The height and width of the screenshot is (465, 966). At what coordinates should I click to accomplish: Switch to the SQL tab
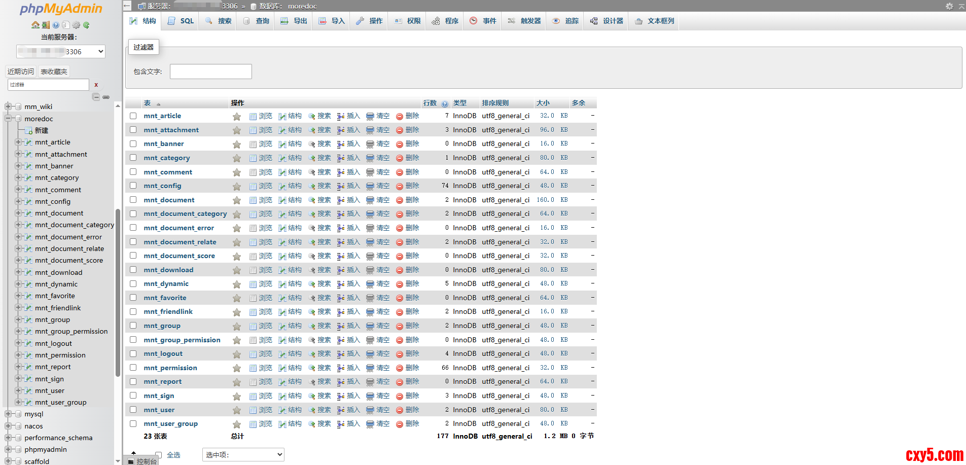click(x=181, y=21)
